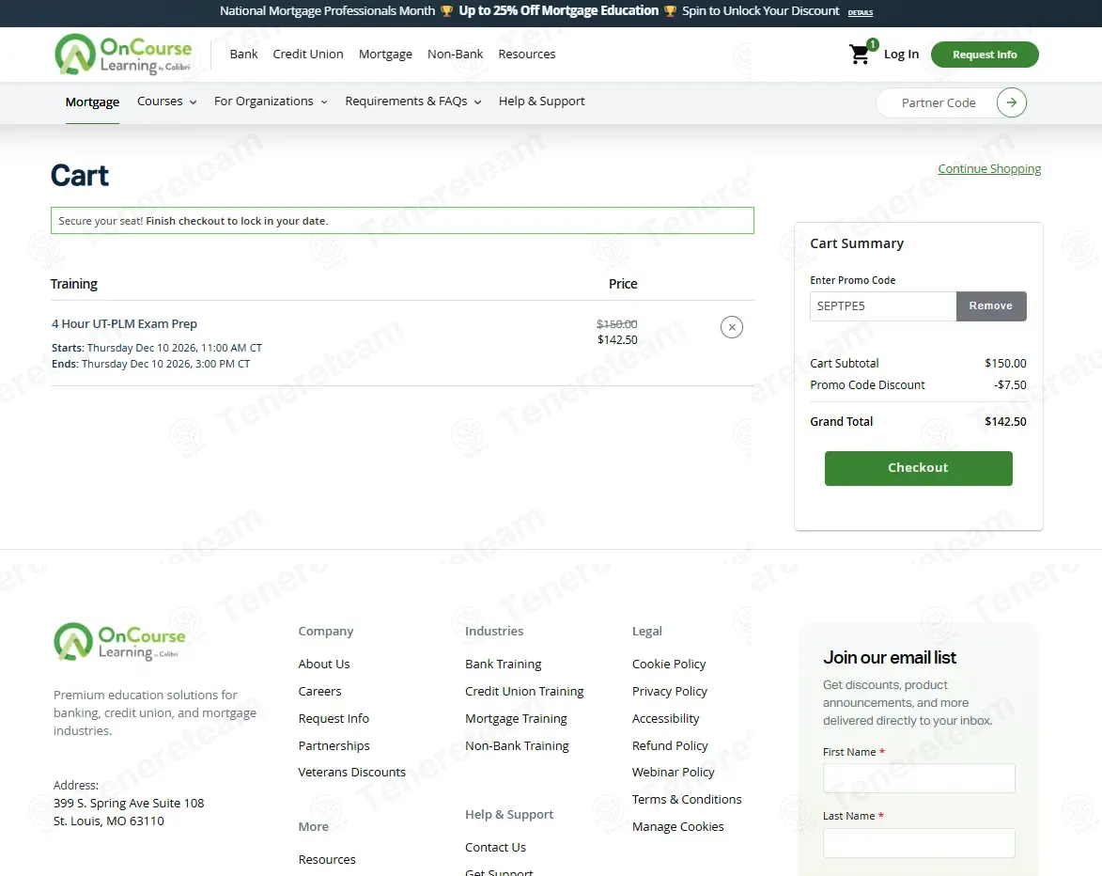Expand For Organizations dropdown
Image resolution: width=1102 pixels, height=876 pixels.
pyautogui.click(x=271, y=102)
